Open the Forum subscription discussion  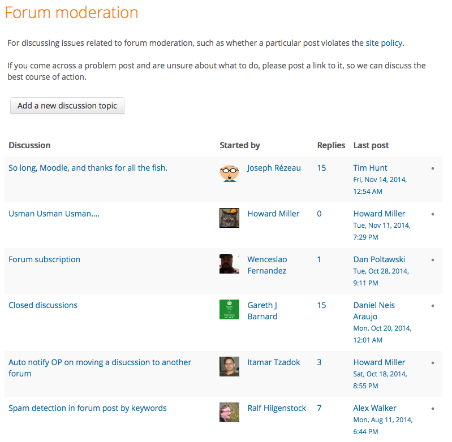click(x=44, y=259)
